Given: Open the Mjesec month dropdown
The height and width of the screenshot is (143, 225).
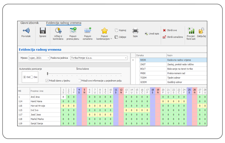Looking at the screenshot, I should tap(48, 58).
